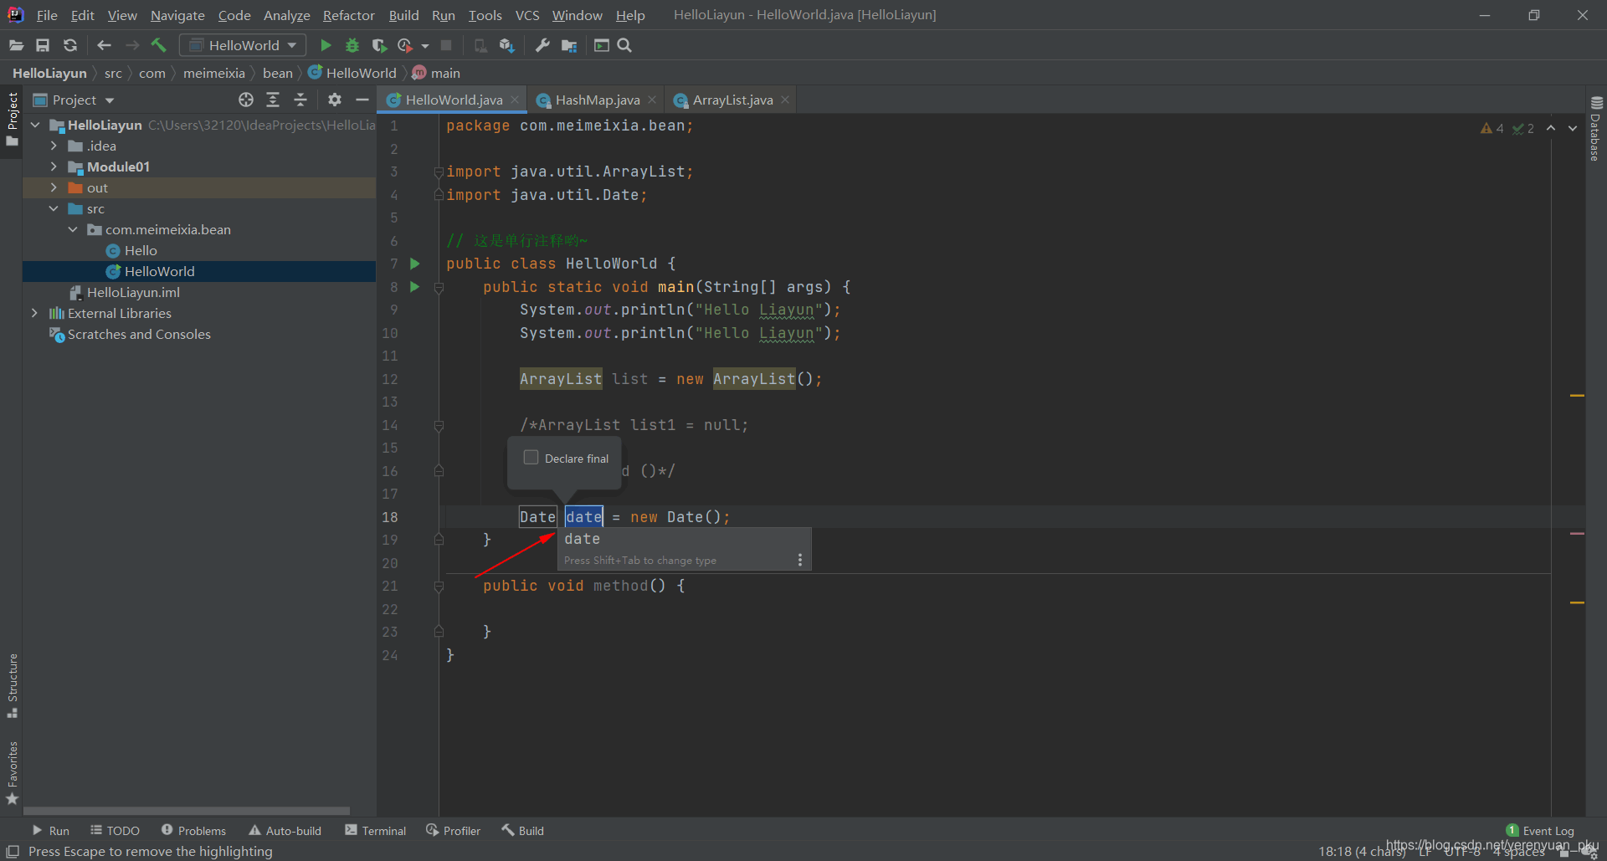Image resolution: width=1607 pixels, height=861 pixels.
Task: Go to previous highlighted error arrow
Action: click(x=1551, y=128)
